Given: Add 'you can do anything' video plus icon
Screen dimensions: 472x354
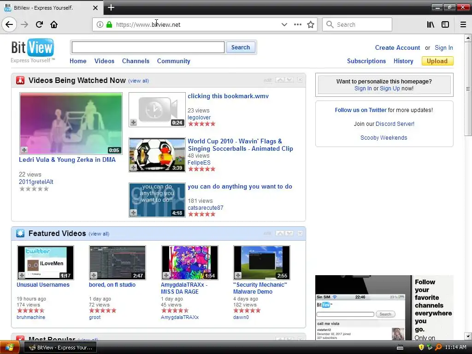Looking at the screenshot, I should coord(133,212).
